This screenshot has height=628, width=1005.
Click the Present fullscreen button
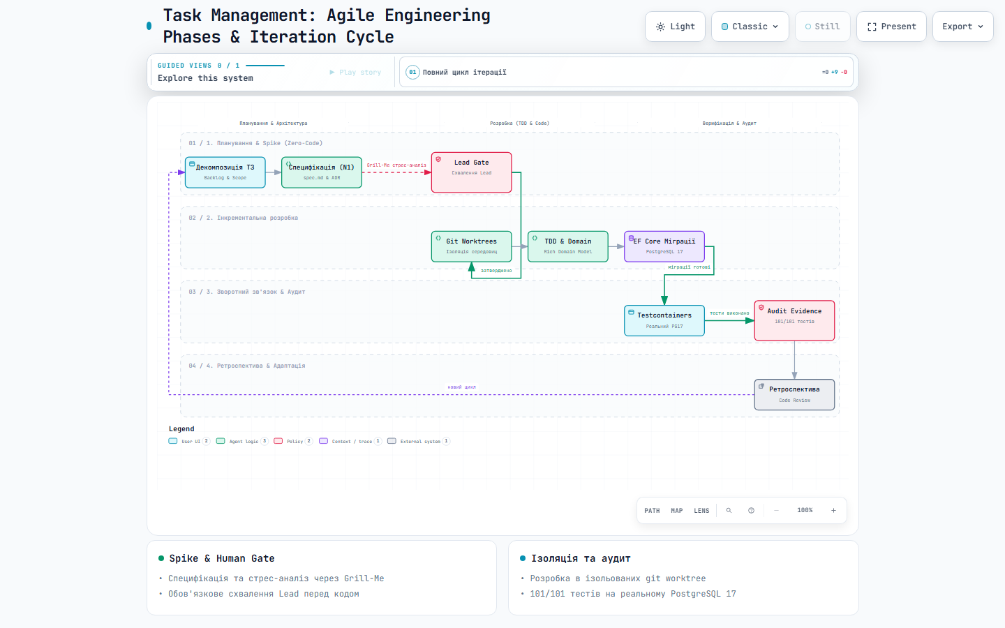(x=891, y=27)
